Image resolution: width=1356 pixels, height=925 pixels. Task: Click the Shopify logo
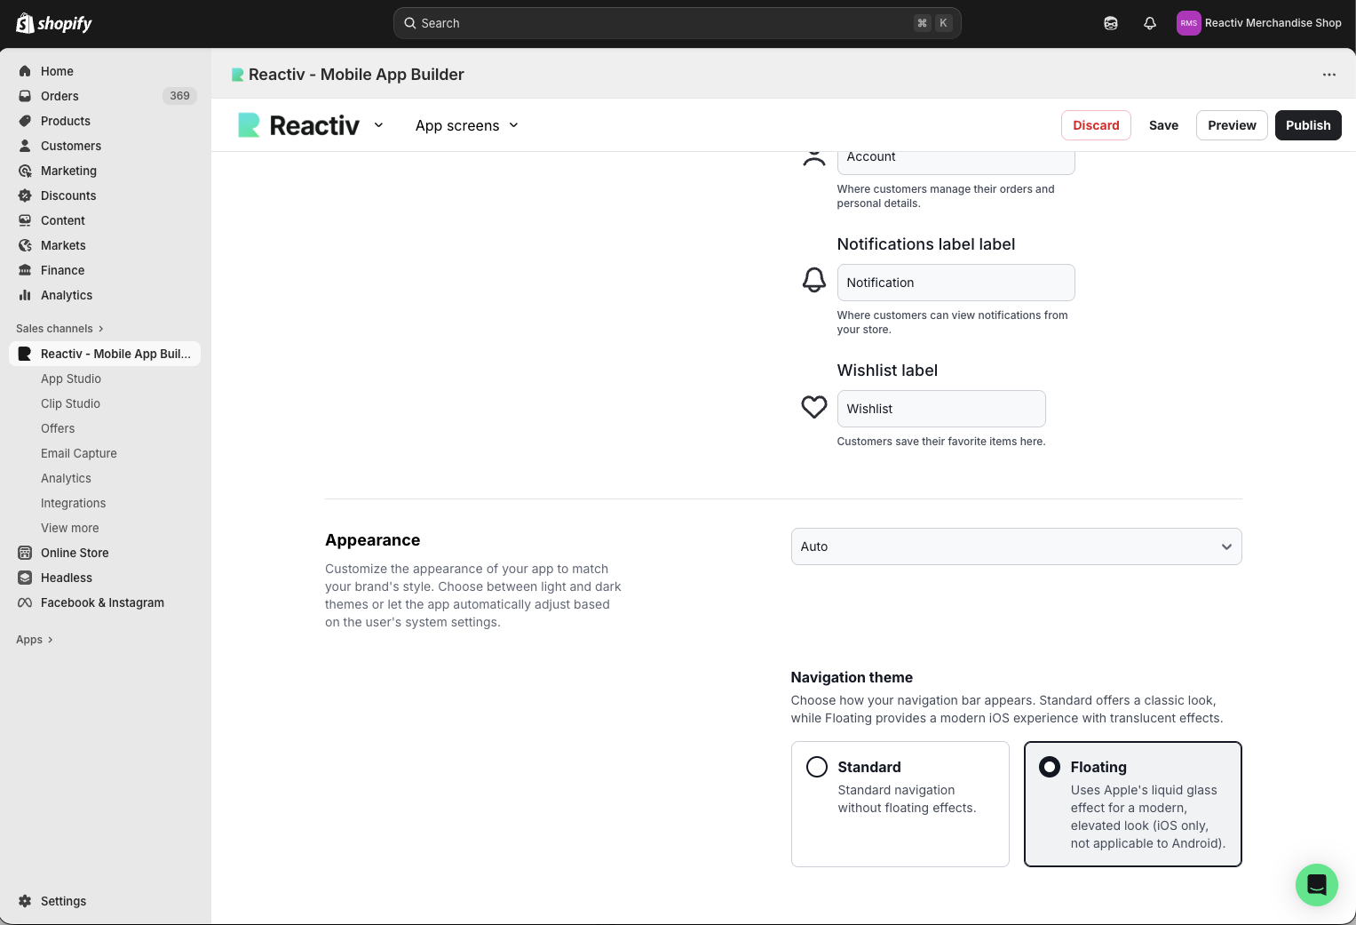[55, 23]
